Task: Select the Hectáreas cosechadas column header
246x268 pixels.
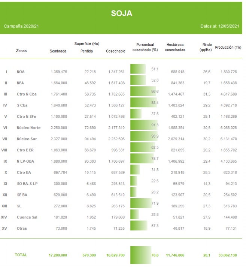Action: coord(175,47)
